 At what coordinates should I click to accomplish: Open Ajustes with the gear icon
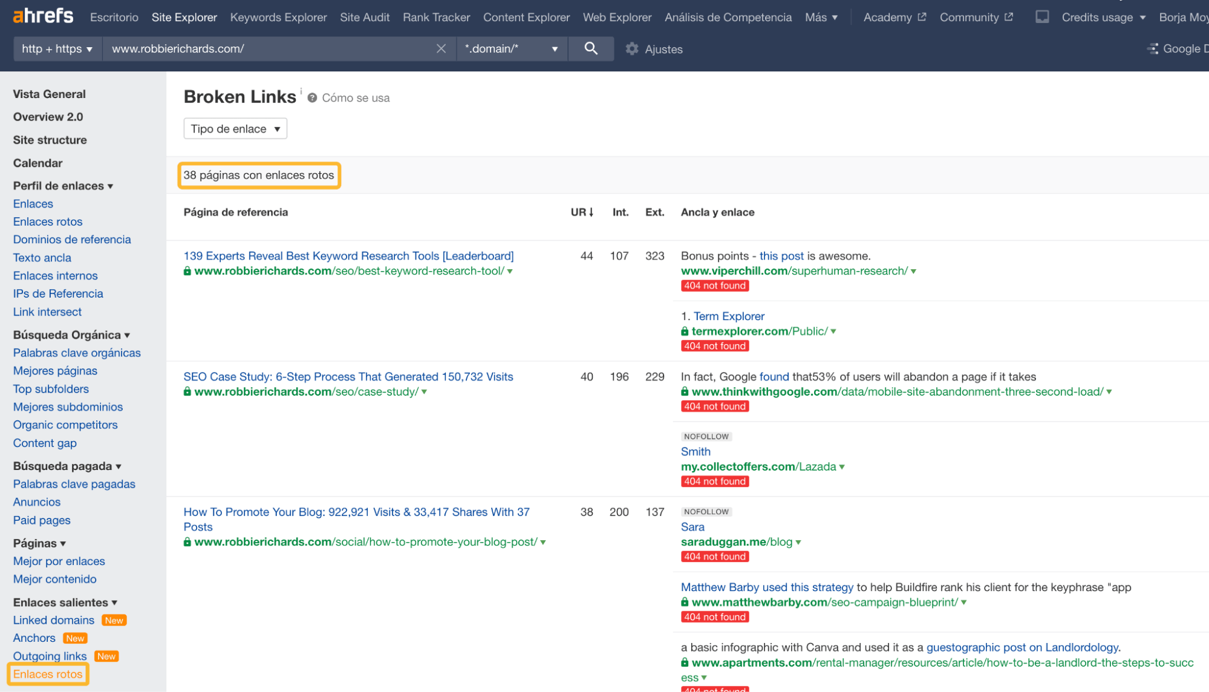(632, 49)
